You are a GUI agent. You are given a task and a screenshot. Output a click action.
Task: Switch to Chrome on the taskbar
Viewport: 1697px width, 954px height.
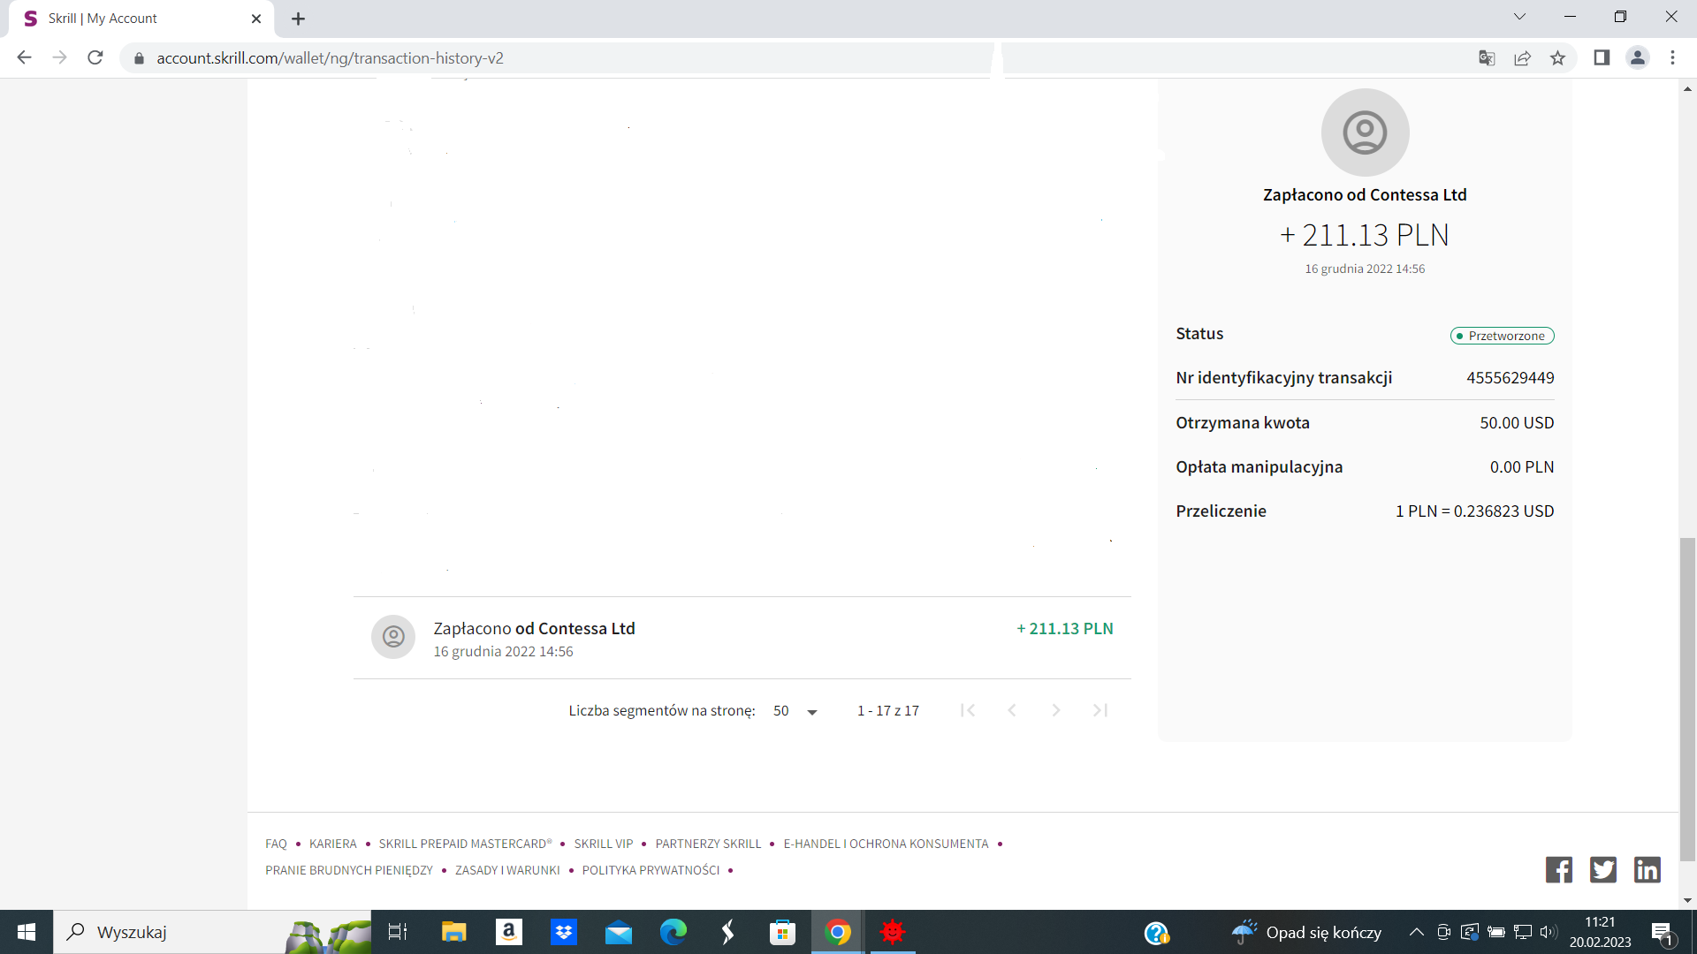pyautogui.click(x=838, y=932)
